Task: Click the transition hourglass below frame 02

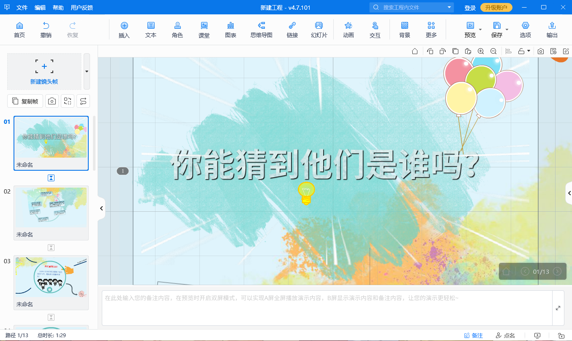Action: pos(51,248)
